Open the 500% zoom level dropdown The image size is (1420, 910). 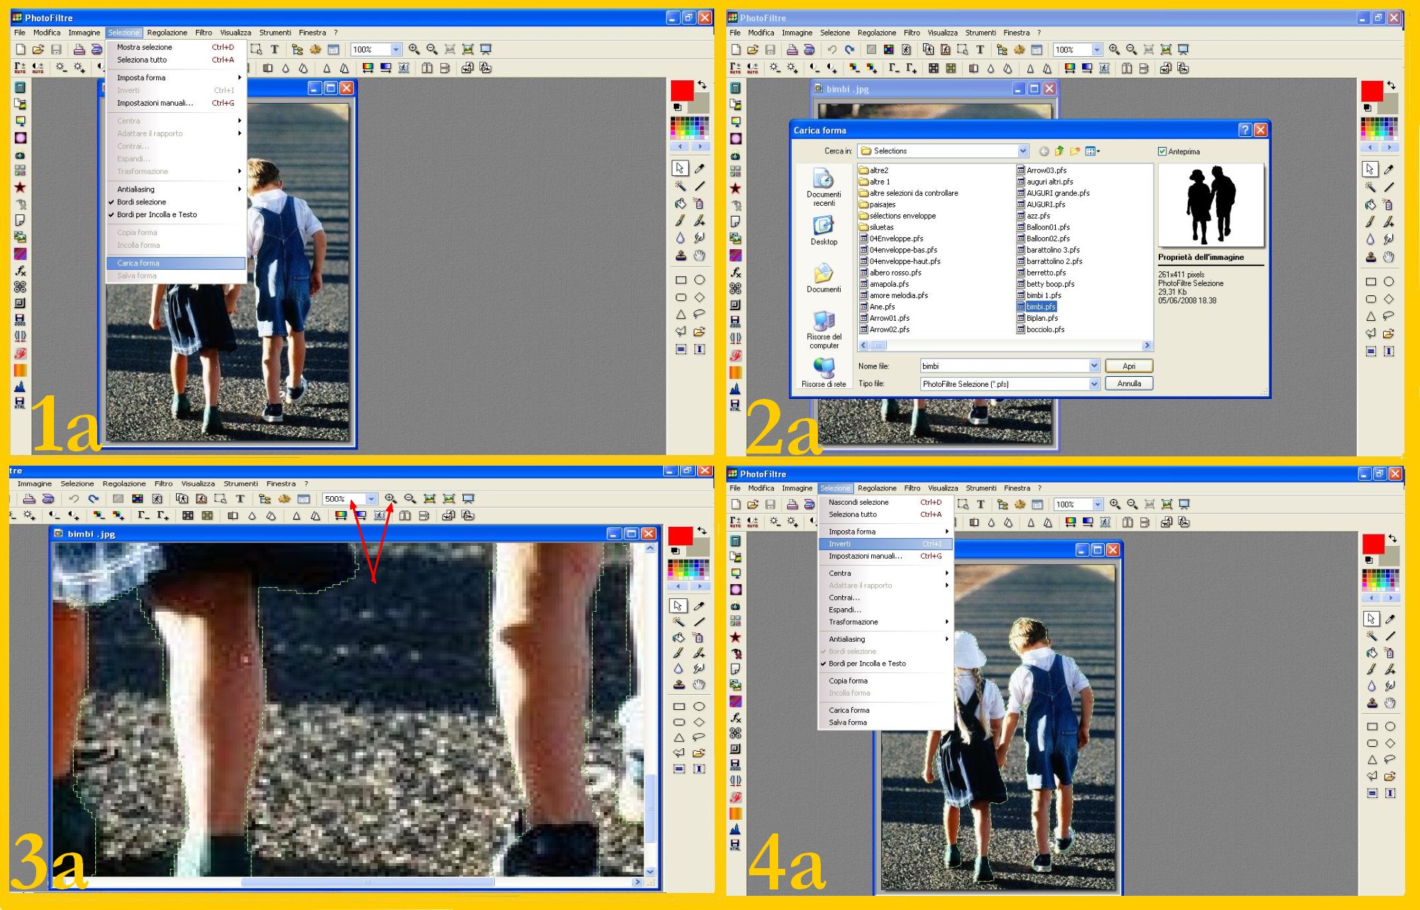[x=371, y=499]
